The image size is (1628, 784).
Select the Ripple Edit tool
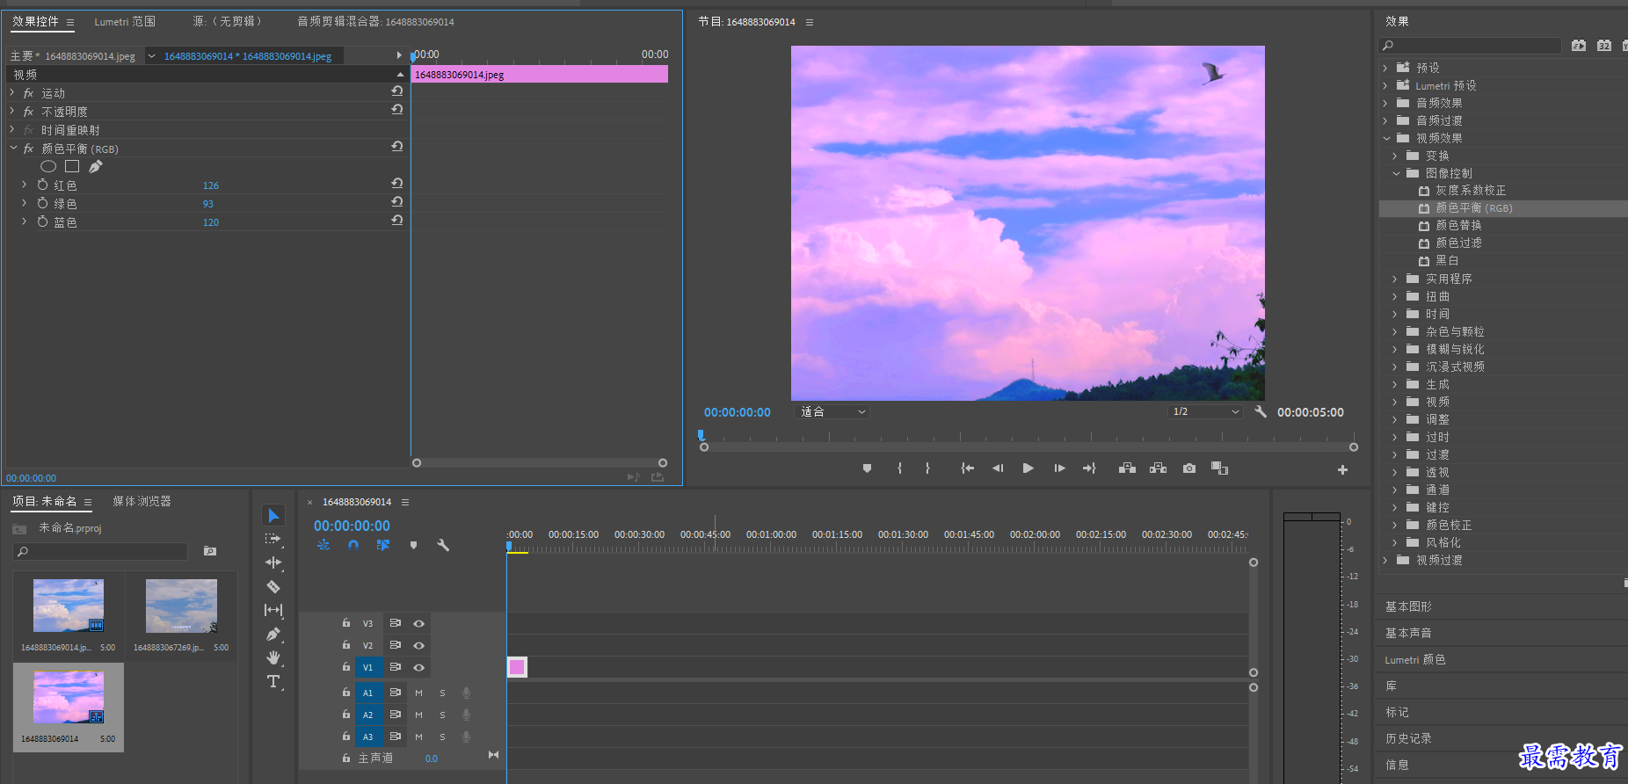click(x=273, y=563)
